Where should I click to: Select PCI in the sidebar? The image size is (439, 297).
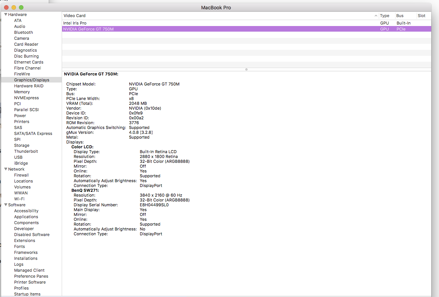tap(17, 104)
